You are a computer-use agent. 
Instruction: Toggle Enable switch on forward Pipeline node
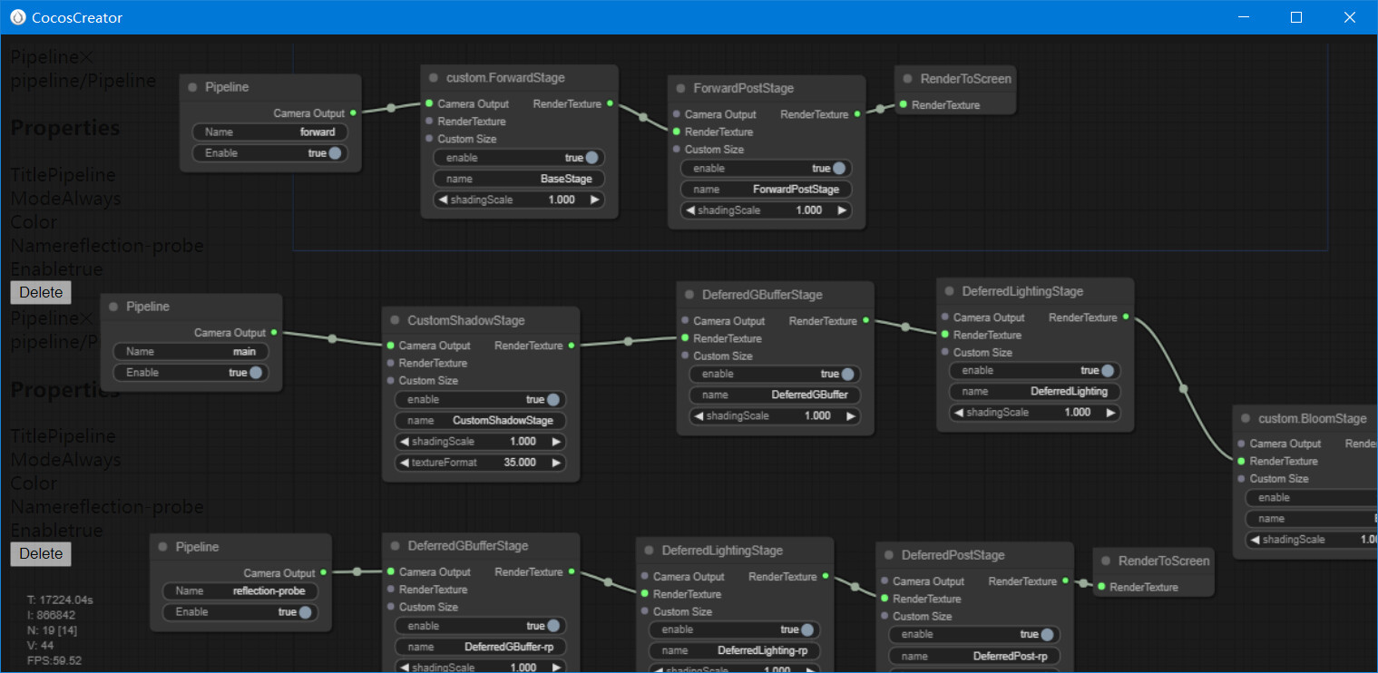(x=335, y=153)
